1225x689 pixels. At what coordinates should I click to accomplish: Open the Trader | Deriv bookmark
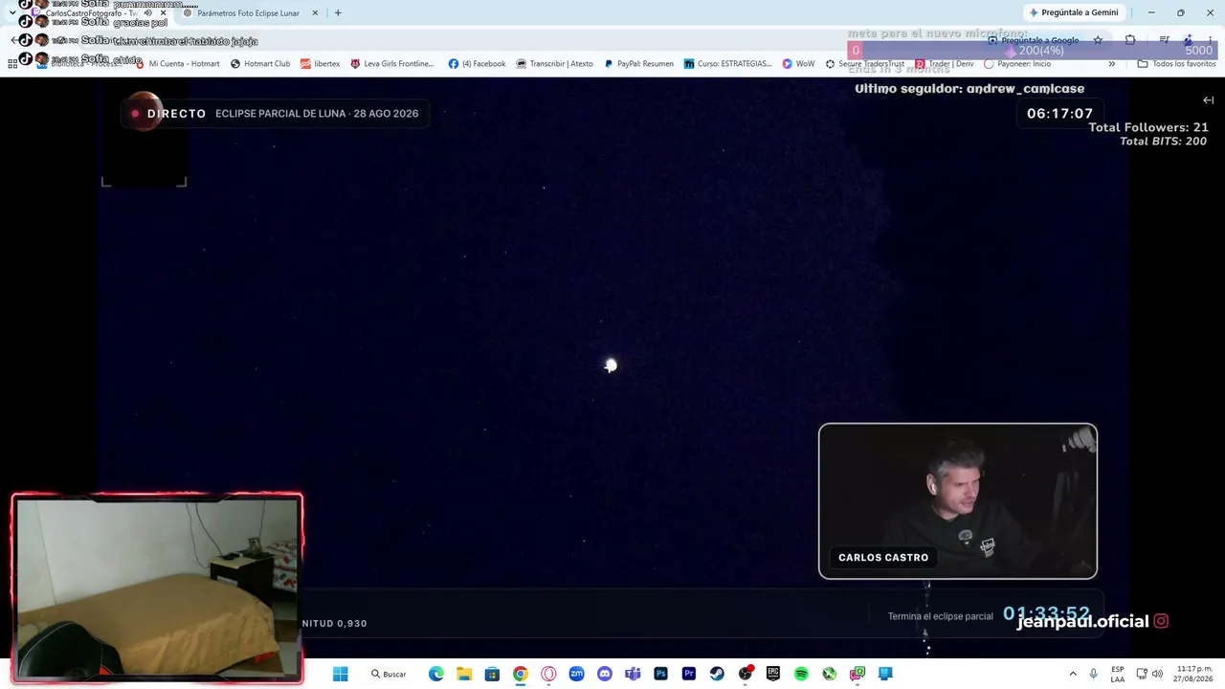[944, 64]
